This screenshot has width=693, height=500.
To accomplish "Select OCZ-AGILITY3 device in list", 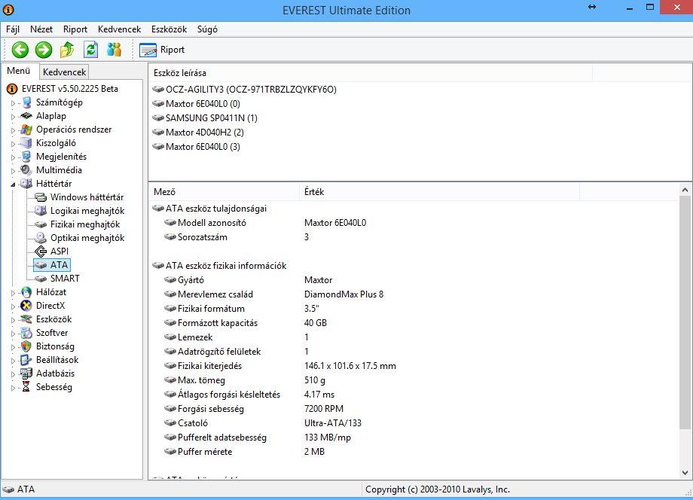I will click(x=251, y=90).
